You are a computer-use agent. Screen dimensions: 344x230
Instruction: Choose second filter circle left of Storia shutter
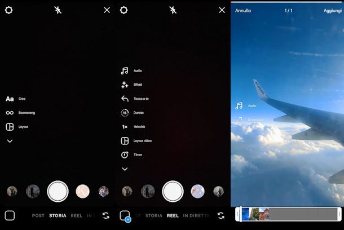[12, 192]
